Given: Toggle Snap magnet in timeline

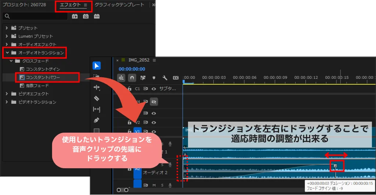Looking at the screenshot, I should 132,78.
